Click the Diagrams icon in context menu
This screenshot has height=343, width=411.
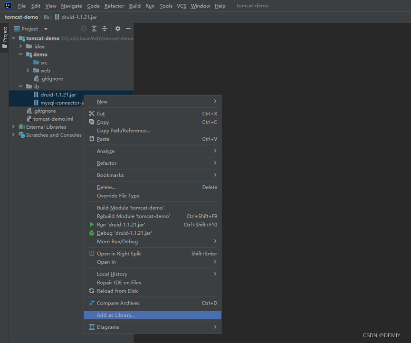[92, 327]
